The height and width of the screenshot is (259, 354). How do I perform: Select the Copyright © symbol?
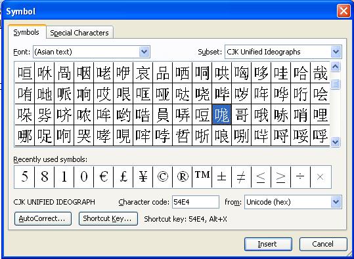pyautogui.click(x=163, y=177)
